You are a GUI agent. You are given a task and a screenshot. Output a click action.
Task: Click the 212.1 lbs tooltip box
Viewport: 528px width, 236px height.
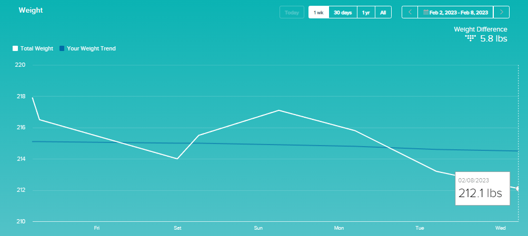click(482, 188)
